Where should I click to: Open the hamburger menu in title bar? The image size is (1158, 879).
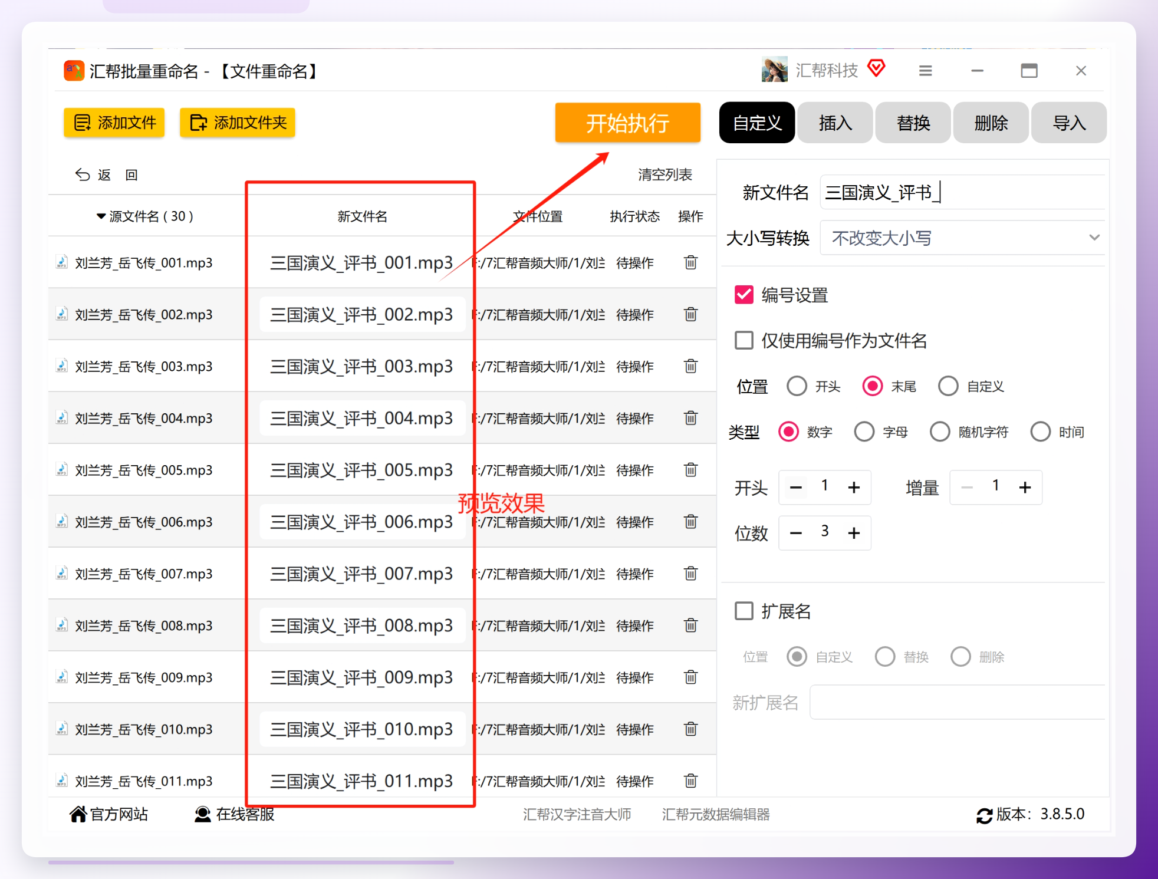pyautogui.click(x=925, y=71)
